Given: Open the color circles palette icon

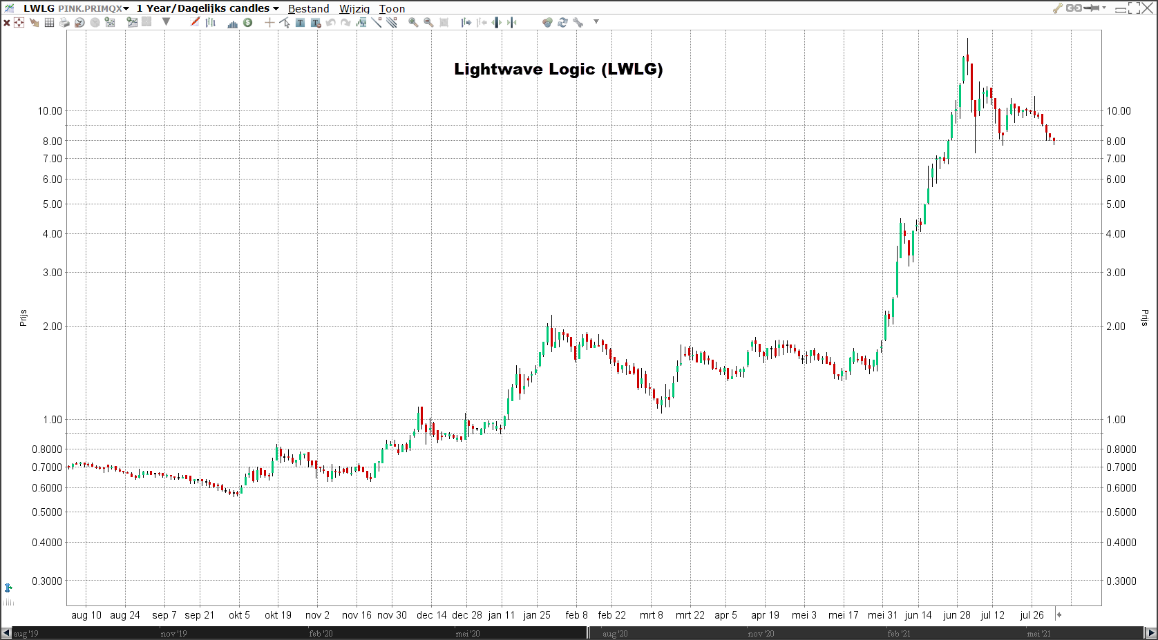Looking at the screenshot, I should tap(547, 22).
